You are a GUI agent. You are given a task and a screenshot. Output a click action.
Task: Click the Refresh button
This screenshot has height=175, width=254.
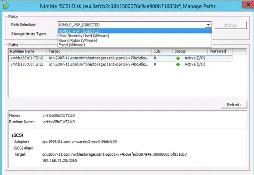click(234, 104)
